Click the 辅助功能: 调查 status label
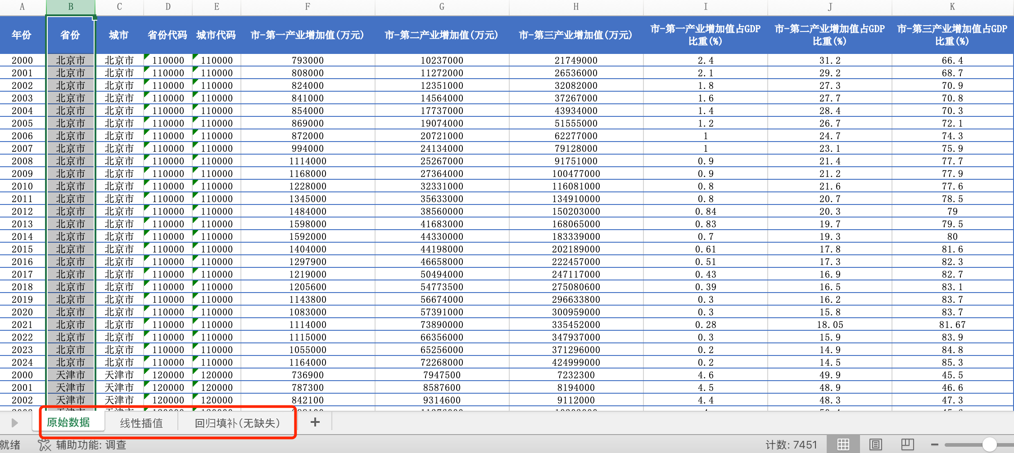This screenshot has width=1014, height=453. (x=91, y=445)
